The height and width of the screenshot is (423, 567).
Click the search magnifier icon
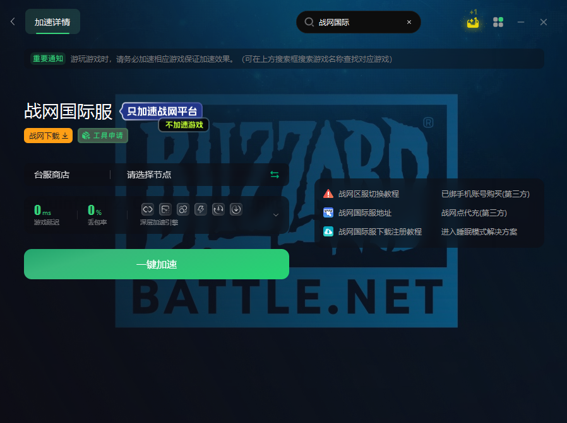click(309, 22)
